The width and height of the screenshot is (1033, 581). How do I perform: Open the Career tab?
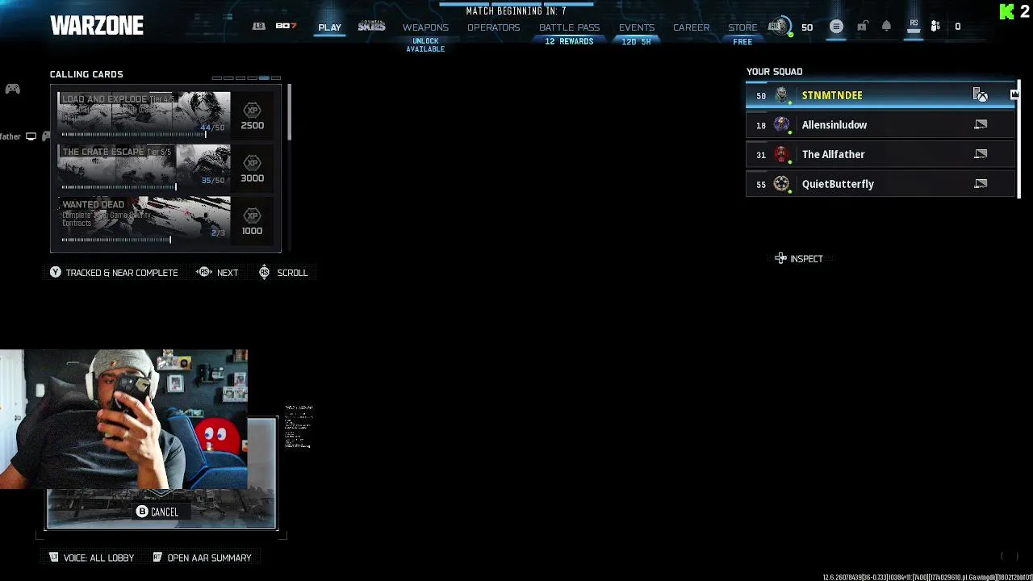(x=692, y=27)
